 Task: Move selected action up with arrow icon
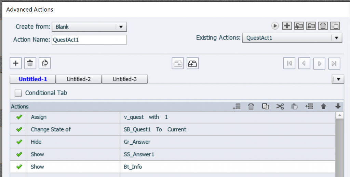[x=323, y=107]
